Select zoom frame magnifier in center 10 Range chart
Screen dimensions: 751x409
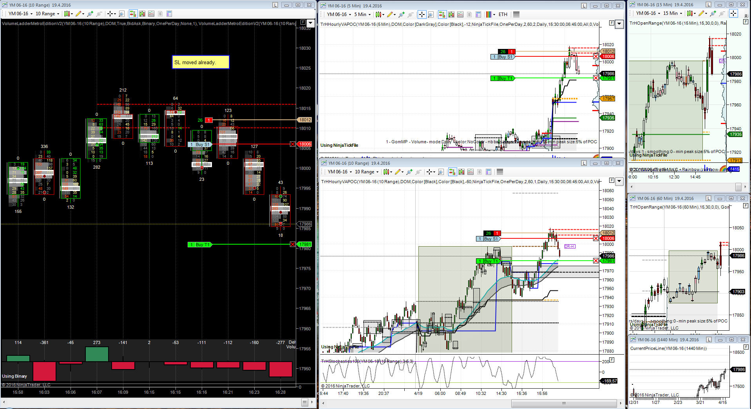coord(441,172)
